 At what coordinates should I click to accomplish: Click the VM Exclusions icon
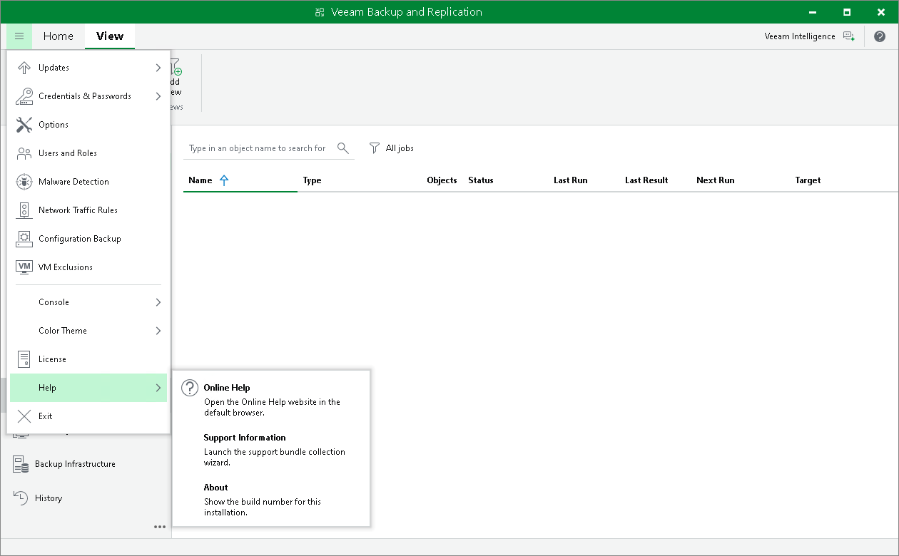[x=24, y=267]
